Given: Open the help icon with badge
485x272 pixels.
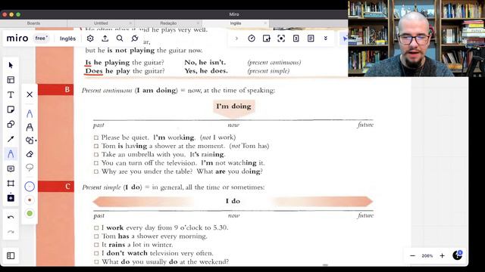Looking at the screenshot, I should pos(458,255).
